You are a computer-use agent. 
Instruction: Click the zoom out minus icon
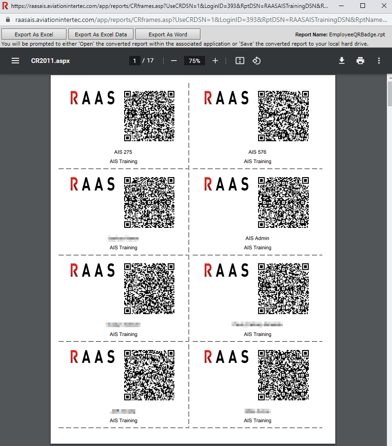(174, 61)
